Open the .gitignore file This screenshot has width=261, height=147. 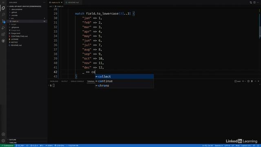15,27
